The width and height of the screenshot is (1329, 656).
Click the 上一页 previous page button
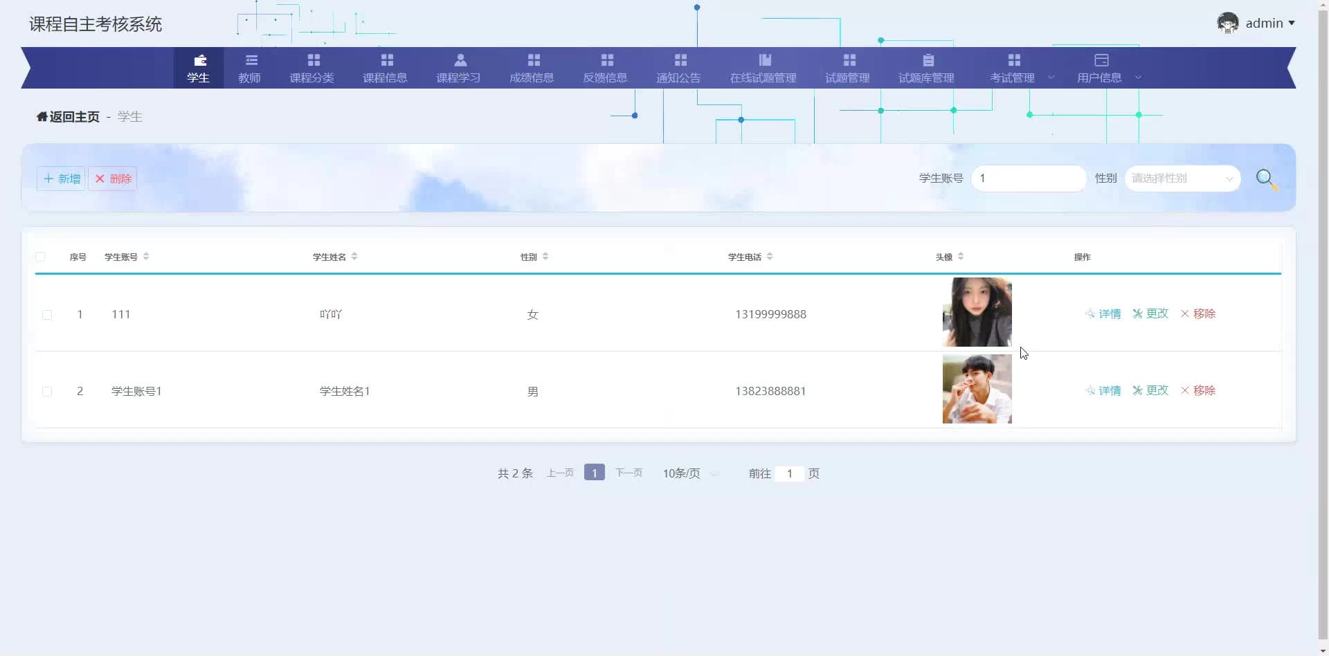point(560,473)
